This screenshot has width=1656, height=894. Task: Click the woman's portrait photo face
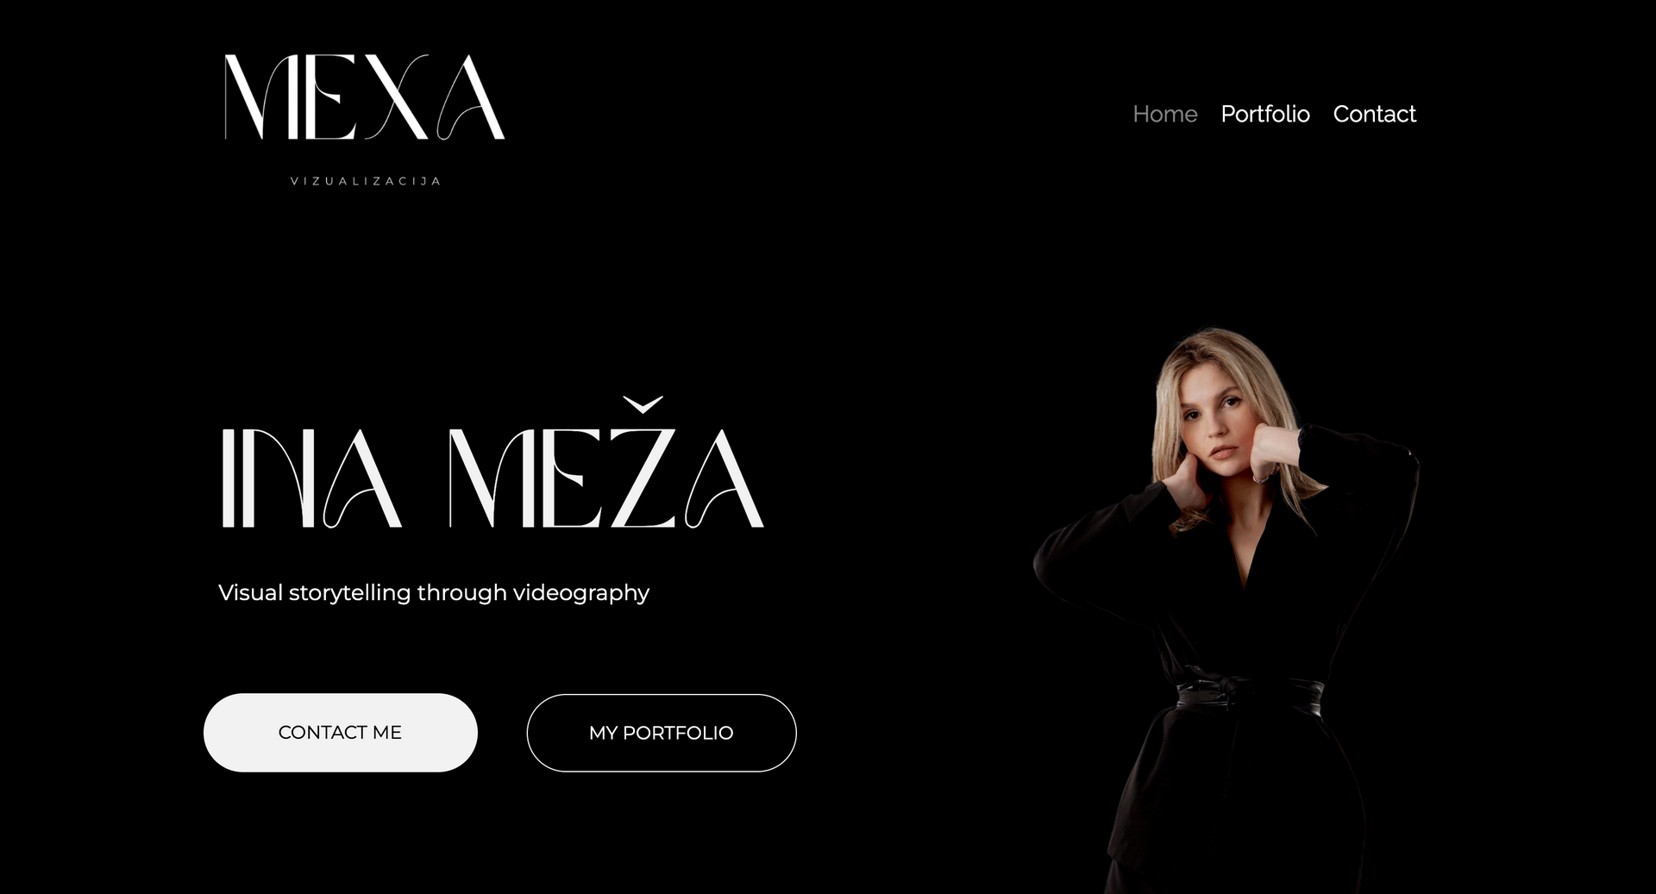tap(1214, 422)
